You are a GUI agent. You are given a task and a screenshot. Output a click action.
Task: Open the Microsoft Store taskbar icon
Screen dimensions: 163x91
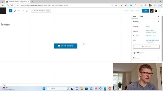(86, 88)
